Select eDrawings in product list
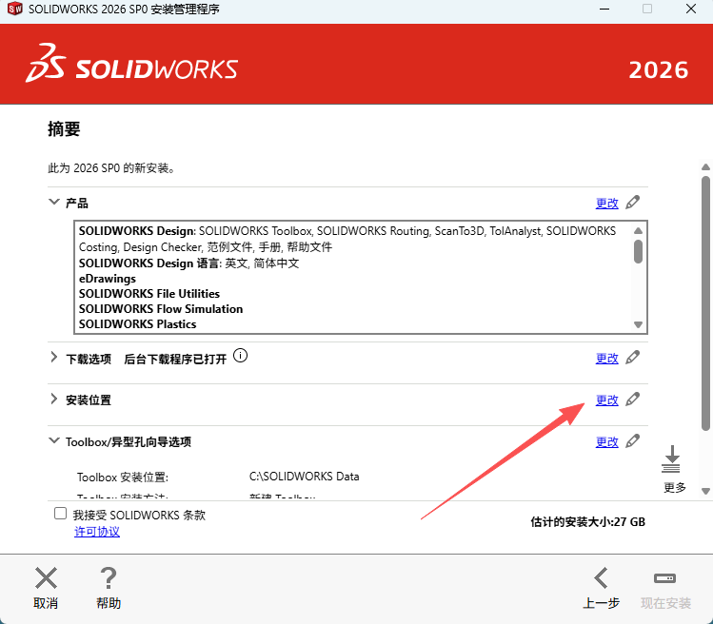This screenshot has height=624, width=713. point(108,279)
